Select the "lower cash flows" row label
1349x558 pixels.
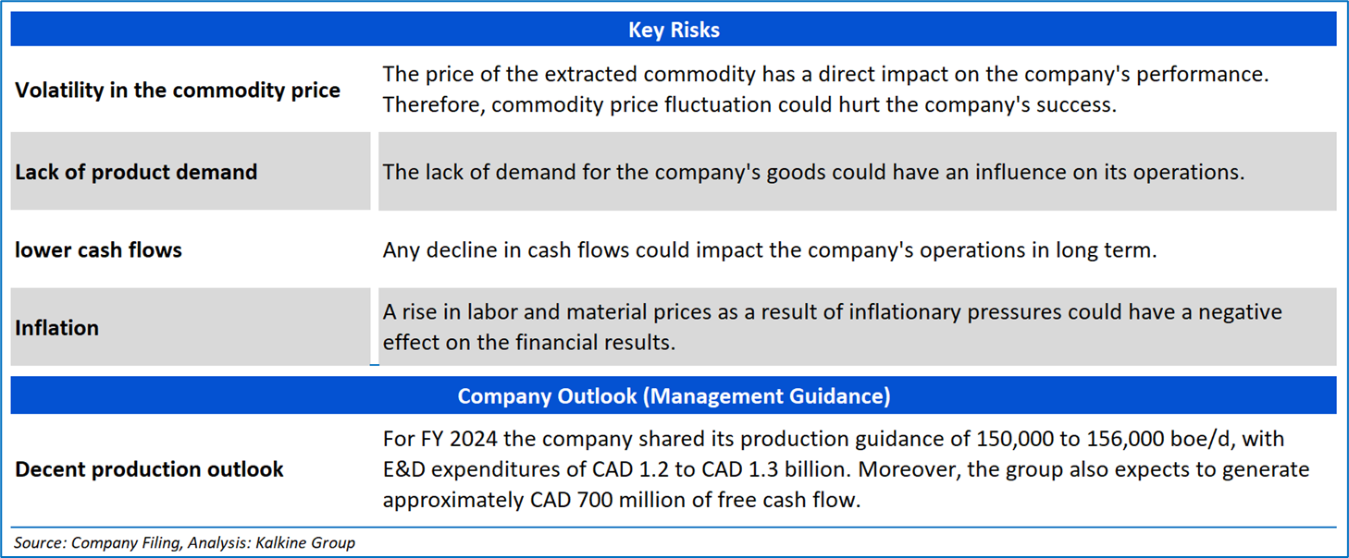pyautogui.click(x=98, y=250)
